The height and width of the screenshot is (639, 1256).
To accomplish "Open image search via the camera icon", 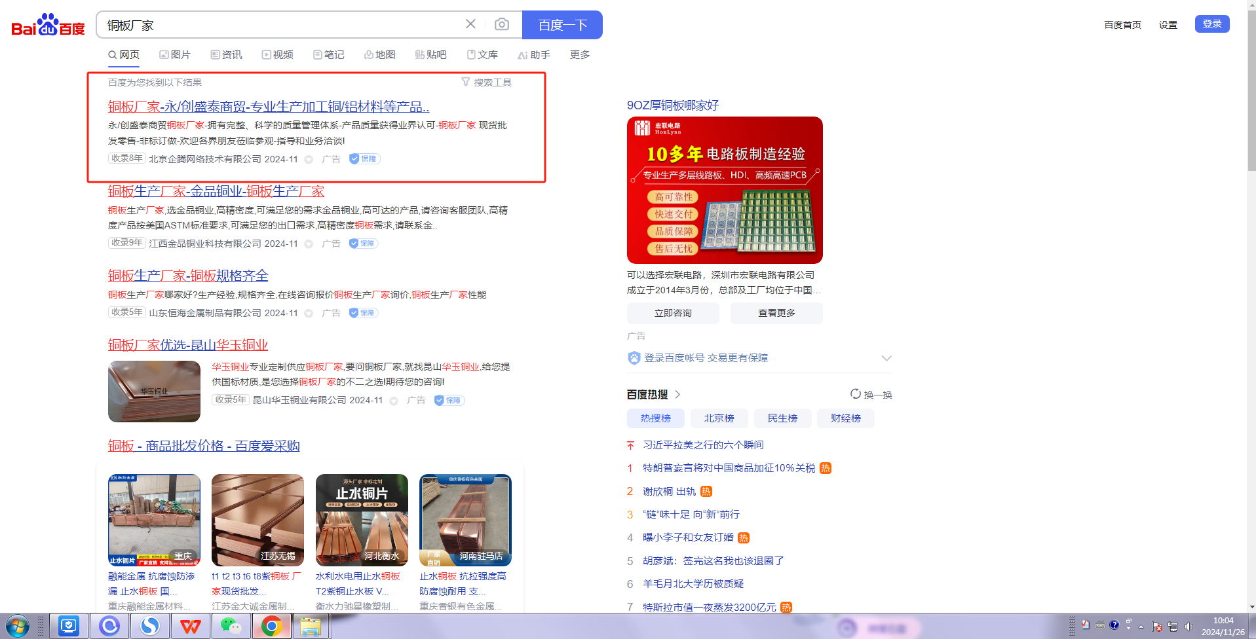I will (x=502, y=24).
